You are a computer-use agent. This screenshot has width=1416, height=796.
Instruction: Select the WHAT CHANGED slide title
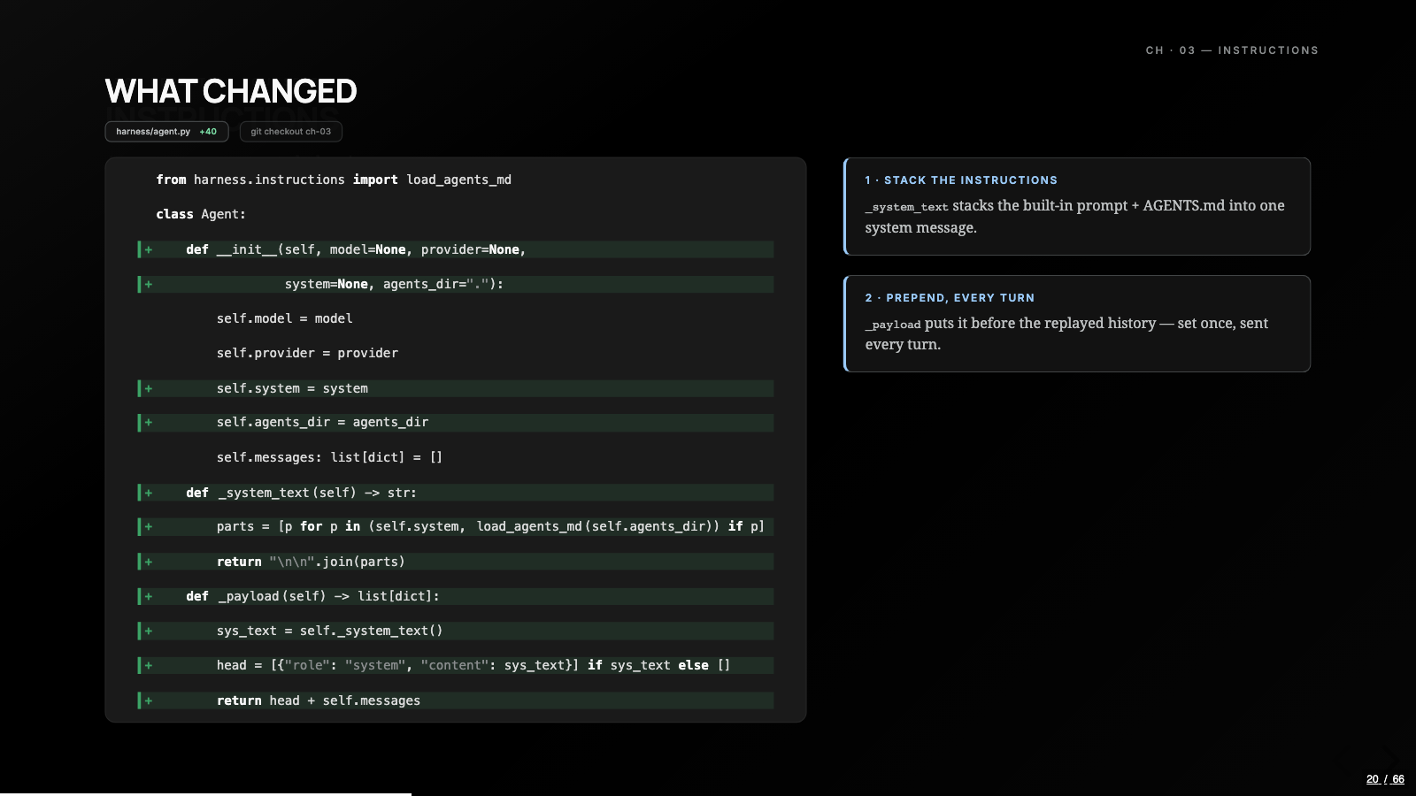pyautogui.click(x=231, y=91)
